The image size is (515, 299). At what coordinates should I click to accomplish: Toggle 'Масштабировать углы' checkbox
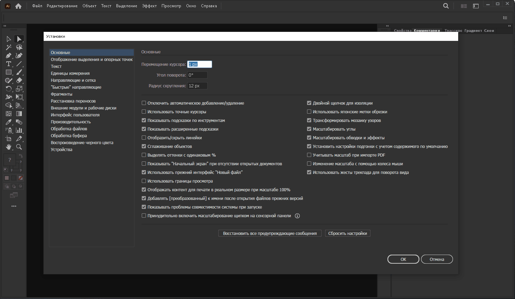pyautogui.click(x=309, y=129)
